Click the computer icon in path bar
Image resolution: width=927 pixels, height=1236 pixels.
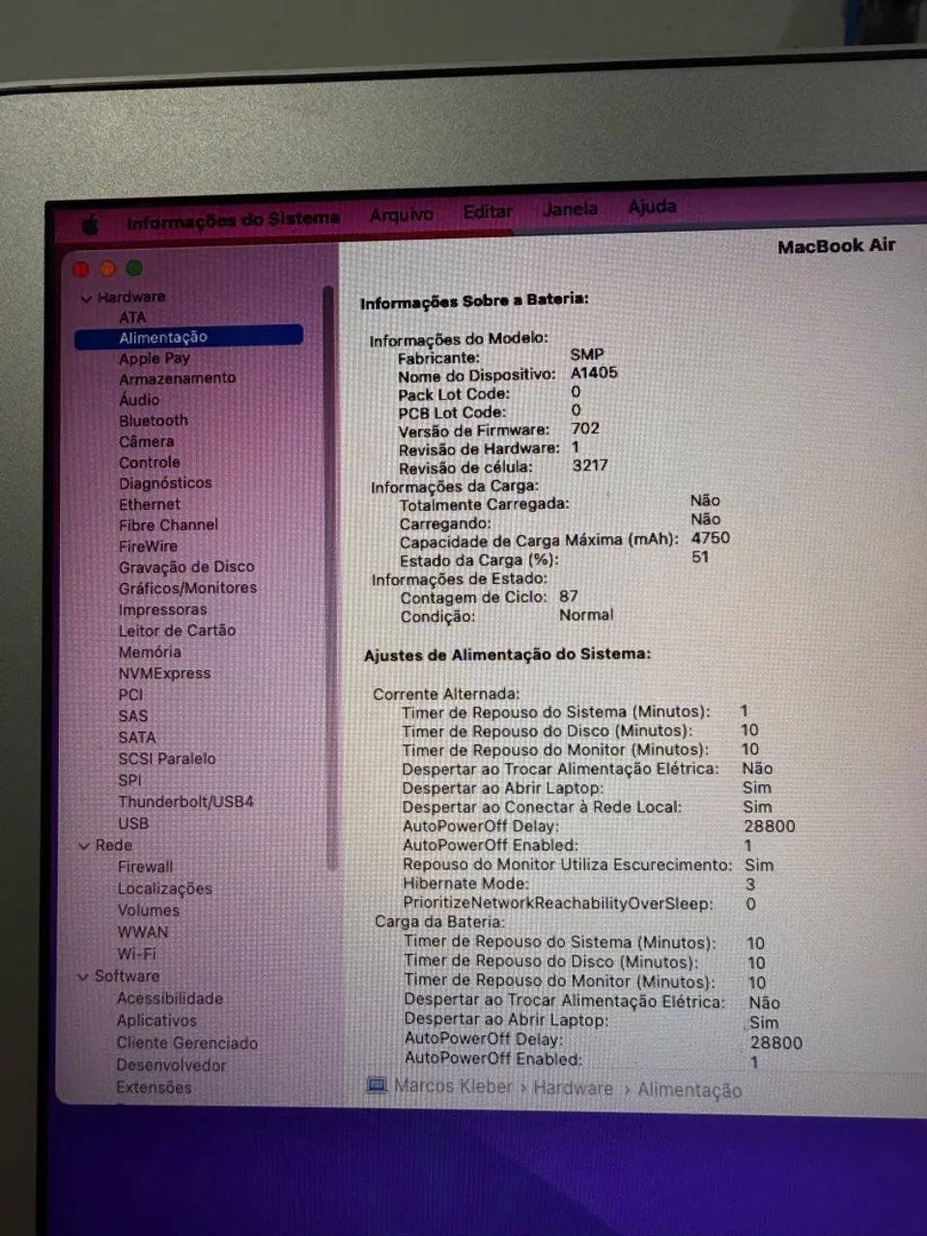377,1086
